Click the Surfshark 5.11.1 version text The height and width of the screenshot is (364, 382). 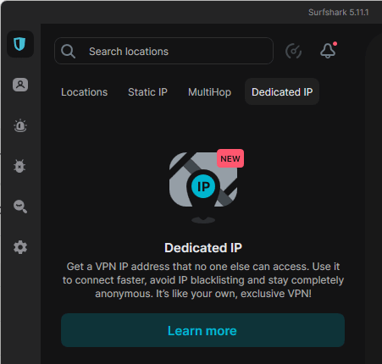coord(338,13)
